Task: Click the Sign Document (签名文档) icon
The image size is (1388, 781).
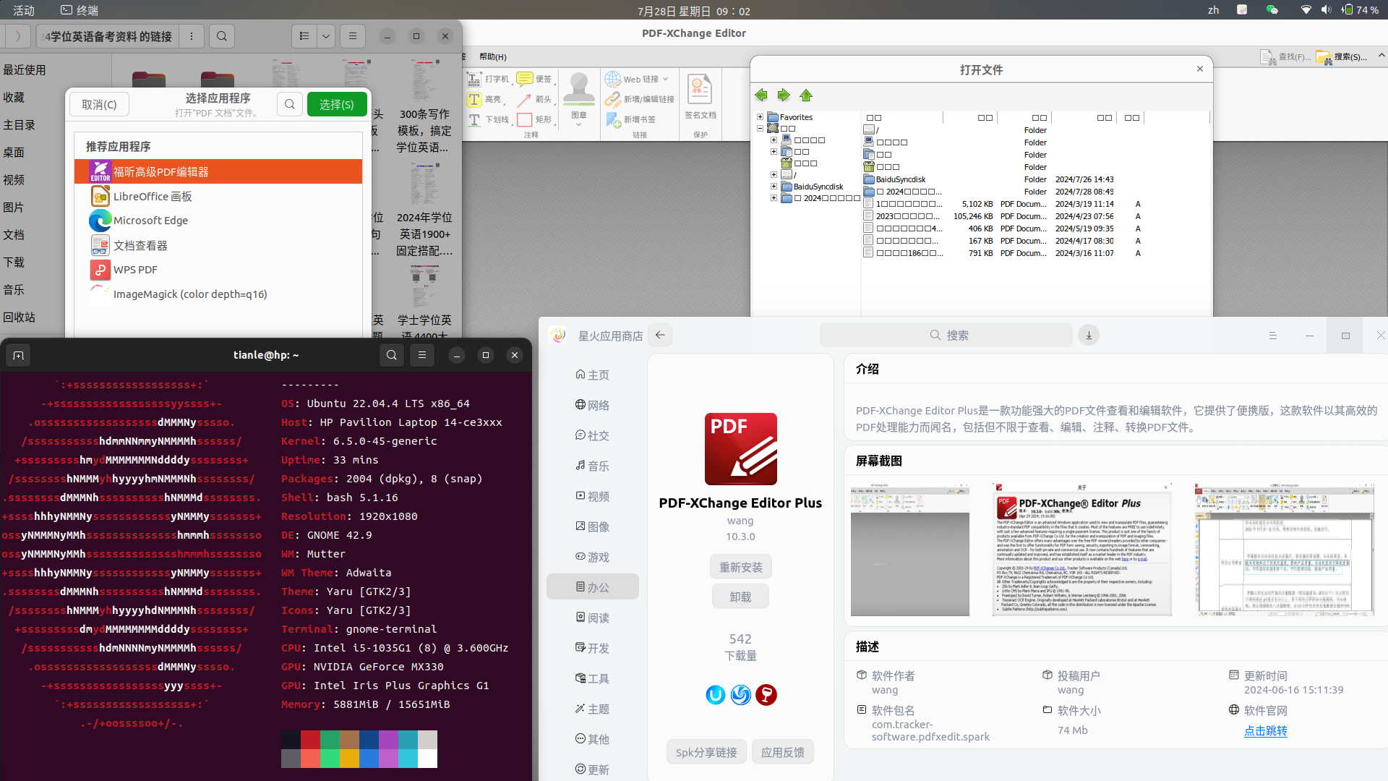Action: click(700, 96)
